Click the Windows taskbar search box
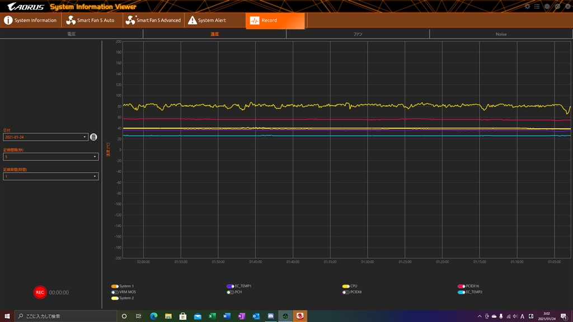 pyautogui.click(x=66, y=316)
